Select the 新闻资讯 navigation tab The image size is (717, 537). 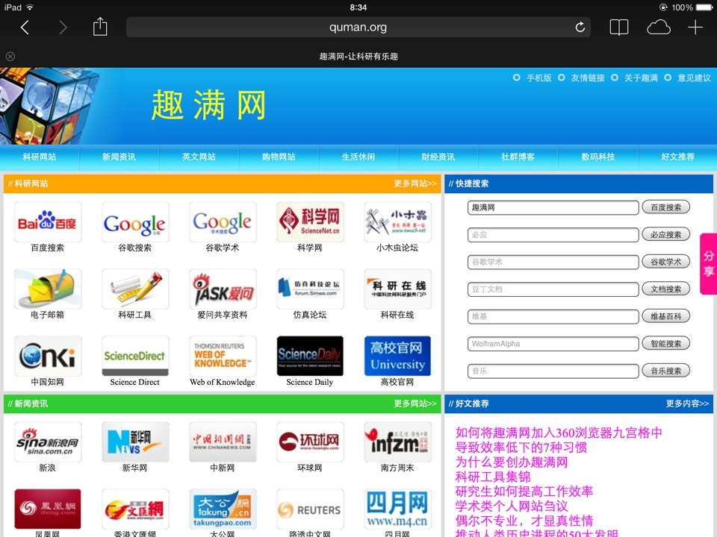[119, 157]
